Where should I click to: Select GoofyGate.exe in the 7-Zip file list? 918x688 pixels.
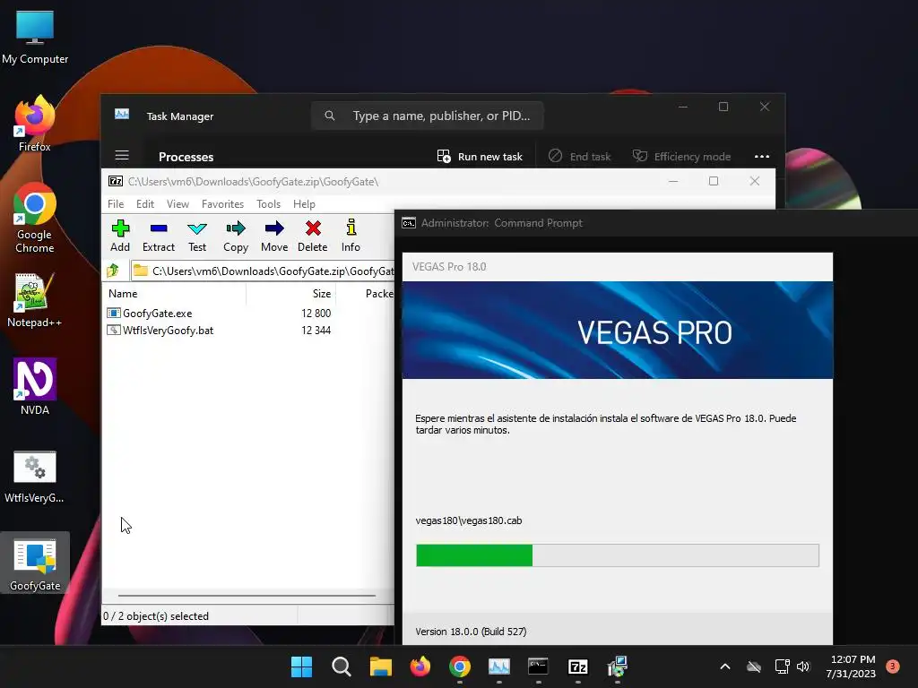point(157,314)
